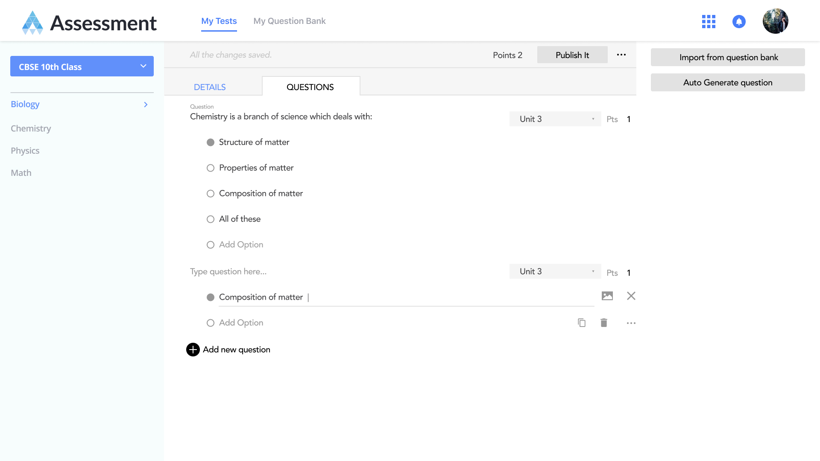Switch to the DETAILS tab

[210, 87]
